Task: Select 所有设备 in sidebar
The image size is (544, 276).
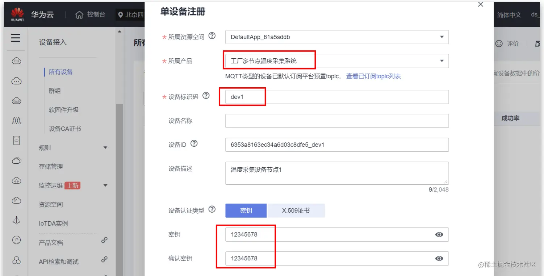Action: coord(61,72)
